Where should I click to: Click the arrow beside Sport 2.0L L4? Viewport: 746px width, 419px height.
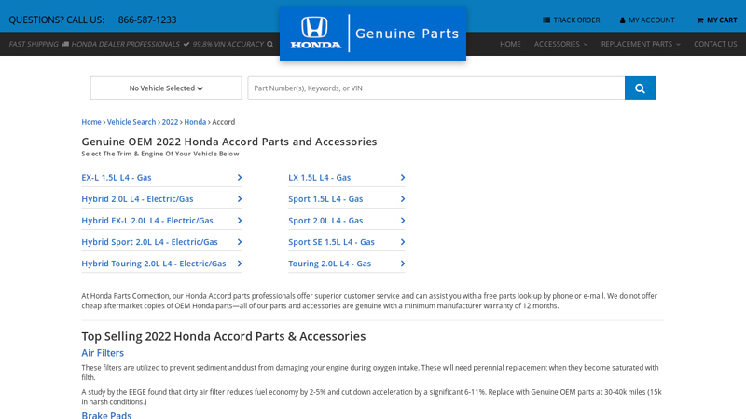click(x=403, y=221)
